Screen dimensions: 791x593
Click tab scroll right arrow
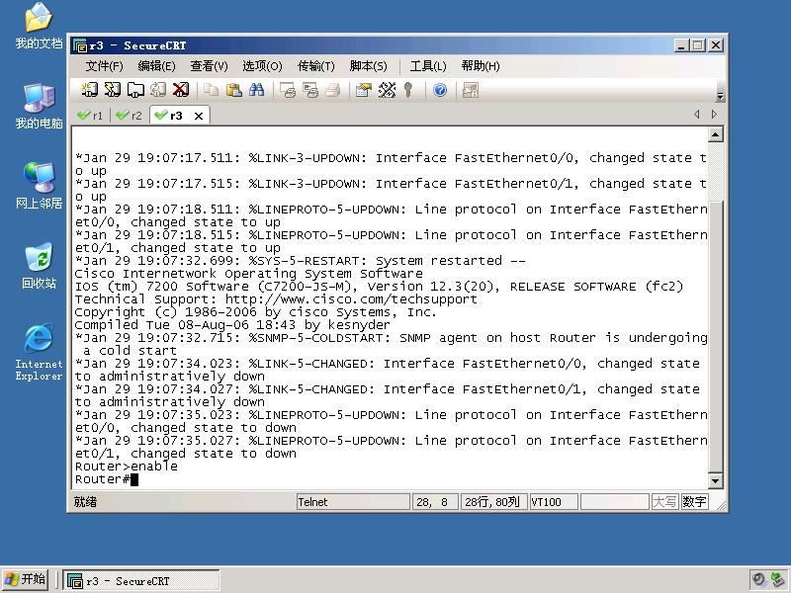click(714, 115)
